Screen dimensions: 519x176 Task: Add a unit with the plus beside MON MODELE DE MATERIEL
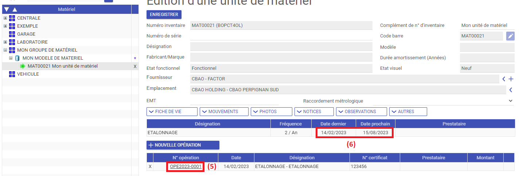135,58
